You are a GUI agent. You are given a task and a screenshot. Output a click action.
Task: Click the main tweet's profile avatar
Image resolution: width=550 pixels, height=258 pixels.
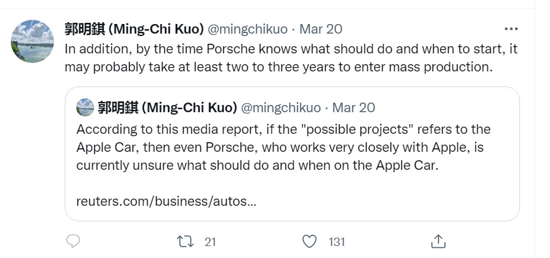tap(33, 41)
